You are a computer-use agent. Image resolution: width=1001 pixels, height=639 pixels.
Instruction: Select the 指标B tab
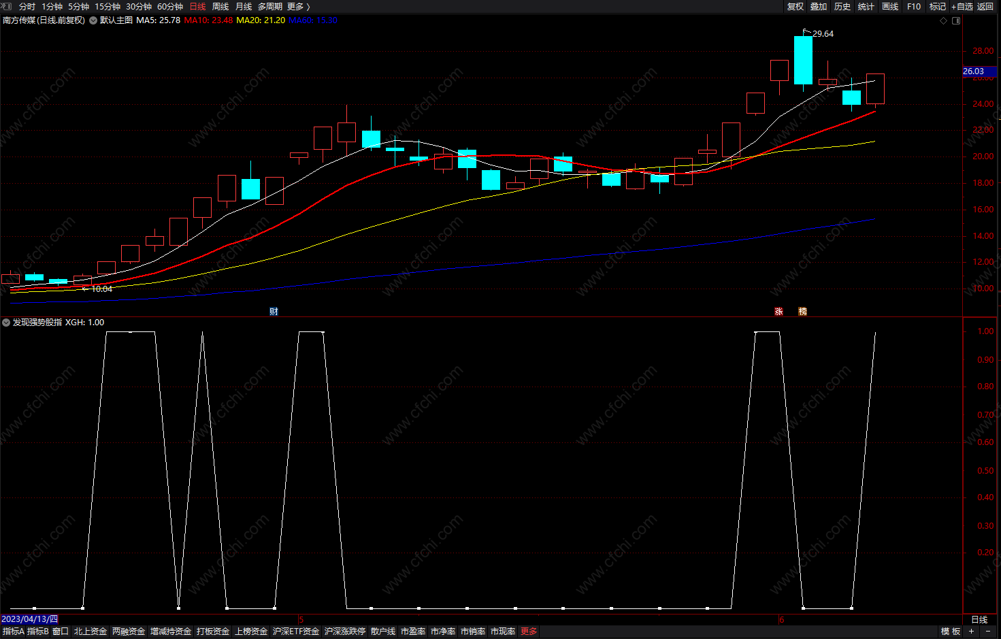coord(37,632)
